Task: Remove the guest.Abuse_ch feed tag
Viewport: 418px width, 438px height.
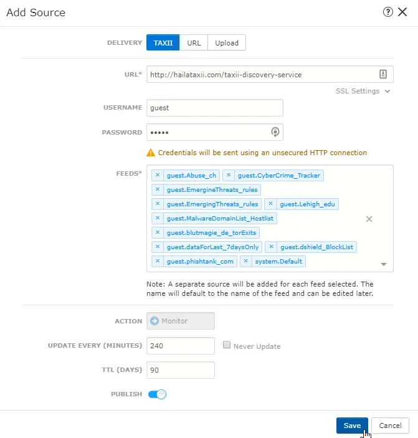Action: tap(158, 175)
